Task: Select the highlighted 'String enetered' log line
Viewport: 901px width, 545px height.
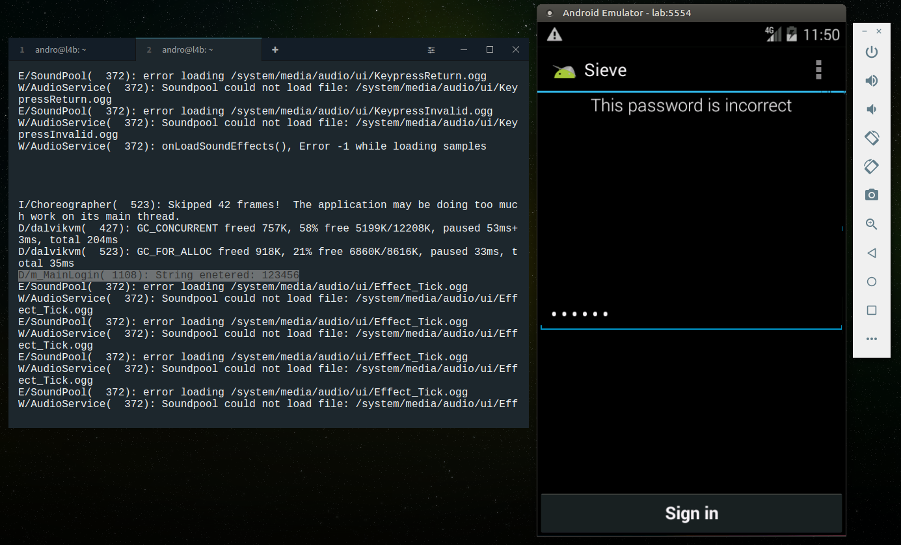Action: coord(157,274)
